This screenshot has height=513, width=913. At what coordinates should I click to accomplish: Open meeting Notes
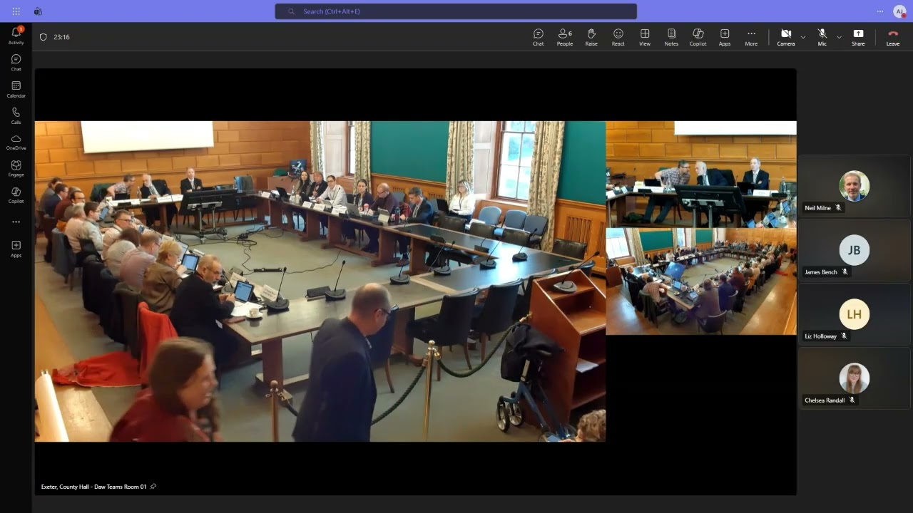[x=671, y=37]
